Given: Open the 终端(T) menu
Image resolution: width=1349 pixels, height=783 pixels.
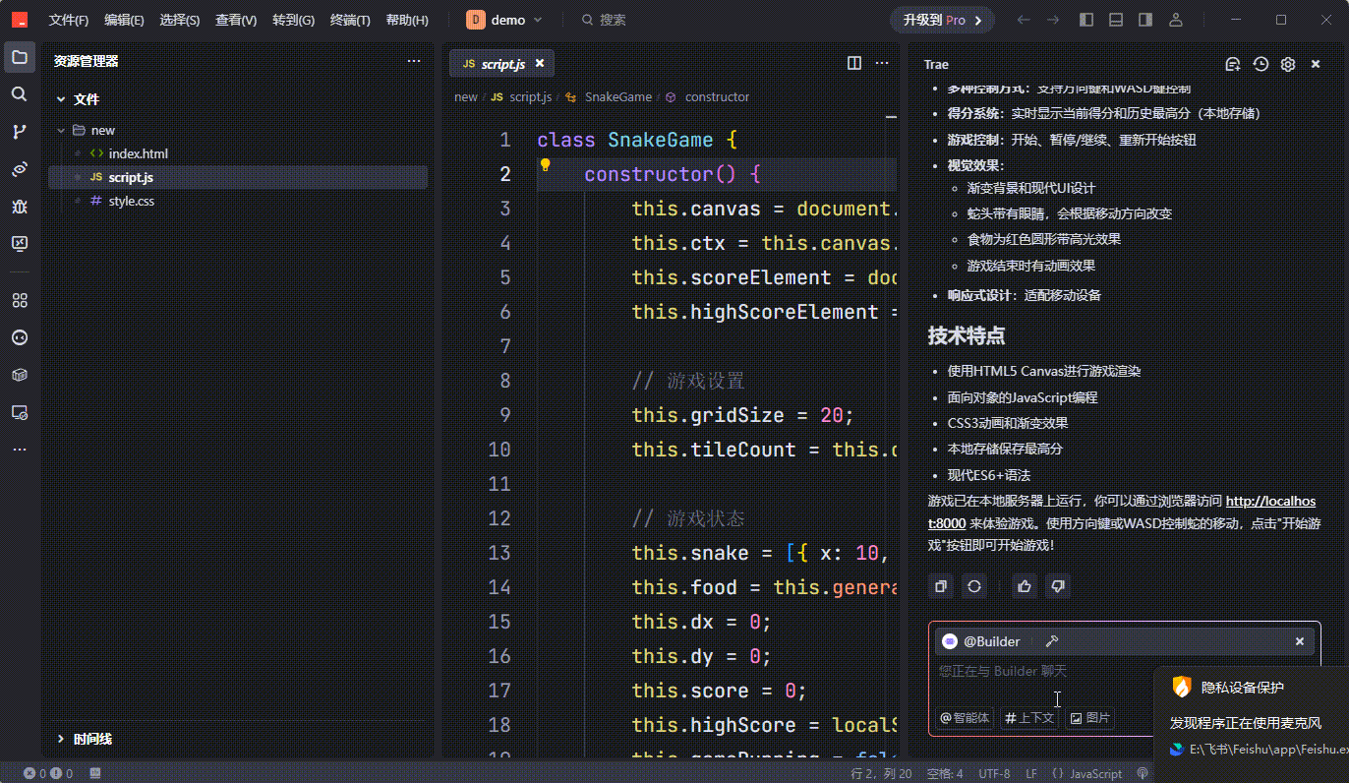Looking at the screenshot, I should pyautogui.click(x=350, y=20).
